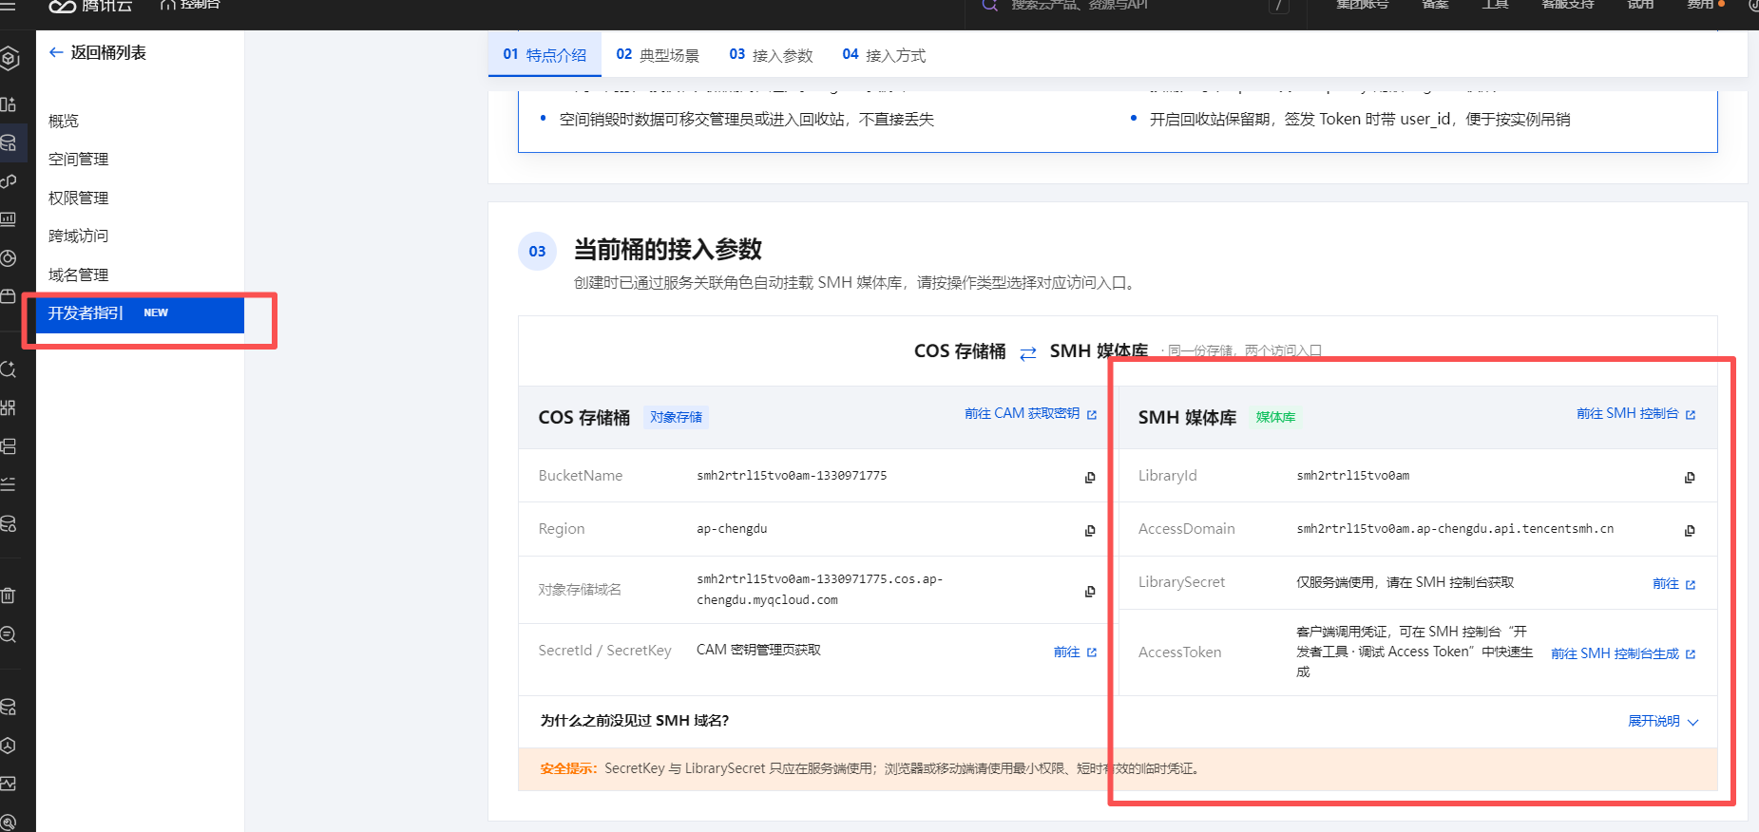Copy the AccessDomain value

click(x=1690, y=530)
